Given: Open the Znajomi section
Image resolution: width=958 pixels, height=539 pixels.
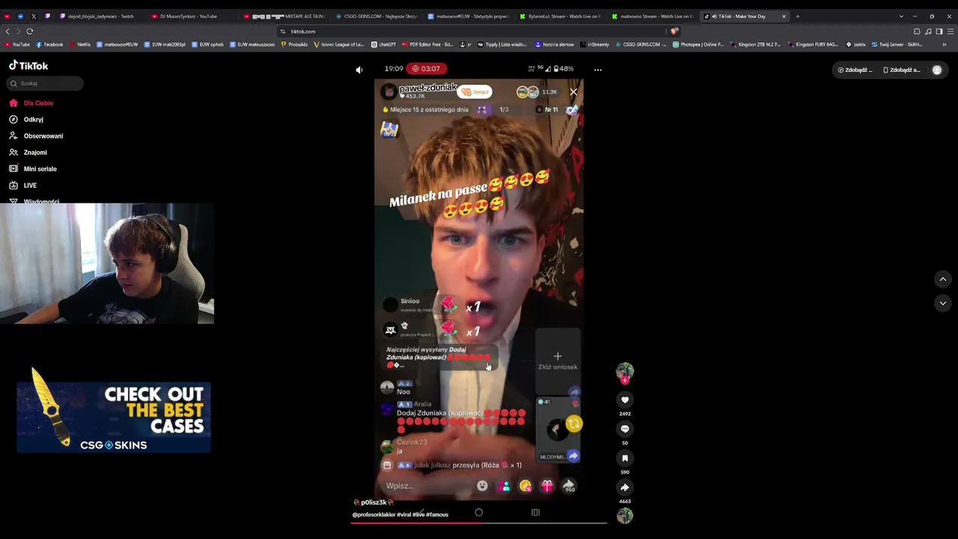Looking at the screenshot, I should point(28,153).
